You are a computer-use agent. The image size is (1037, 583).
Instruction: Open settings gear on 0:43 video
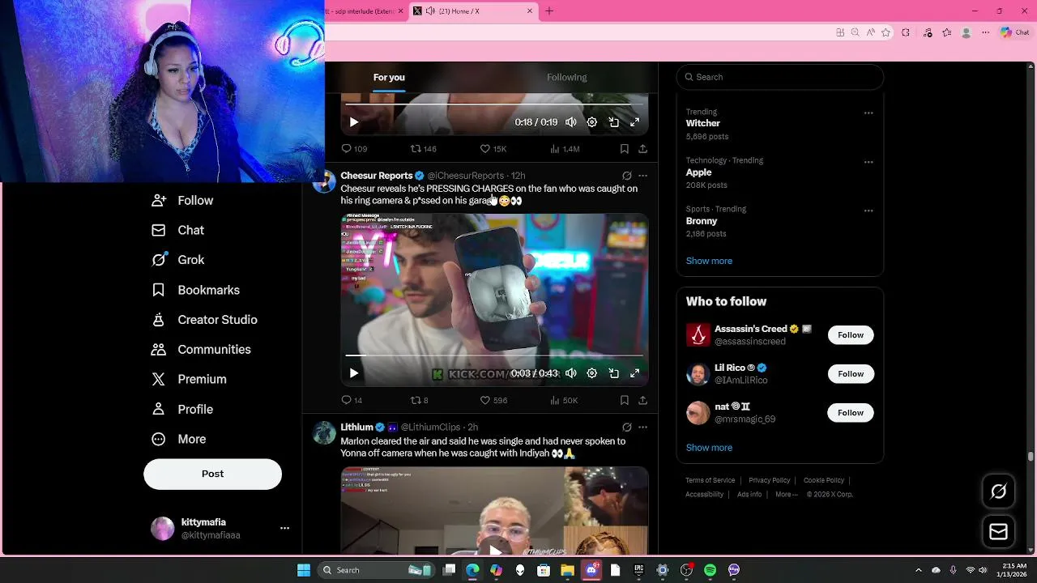coord(592,373)
